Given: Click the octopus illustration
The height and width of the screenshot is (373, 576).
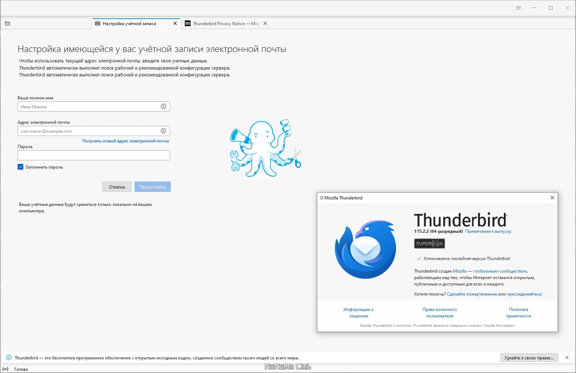Looking at the screenshot, I should (266, 149).
